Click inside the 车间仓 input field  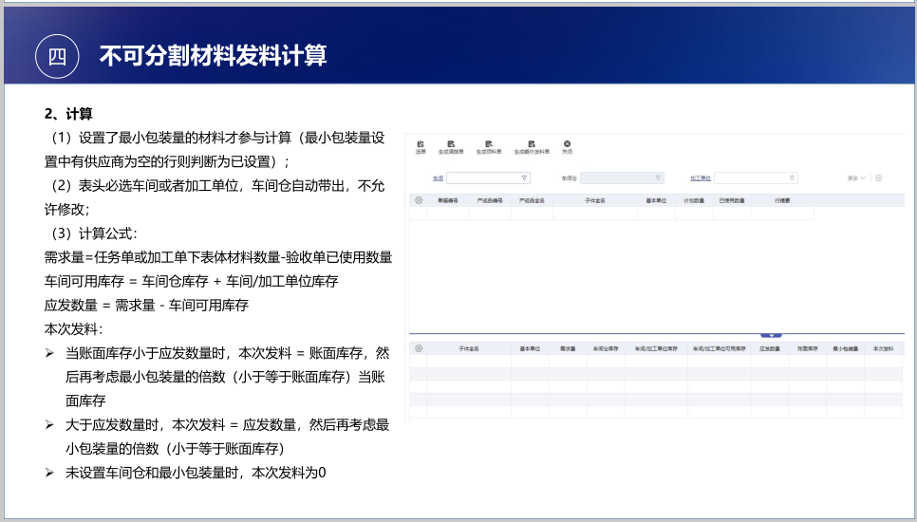617,177
